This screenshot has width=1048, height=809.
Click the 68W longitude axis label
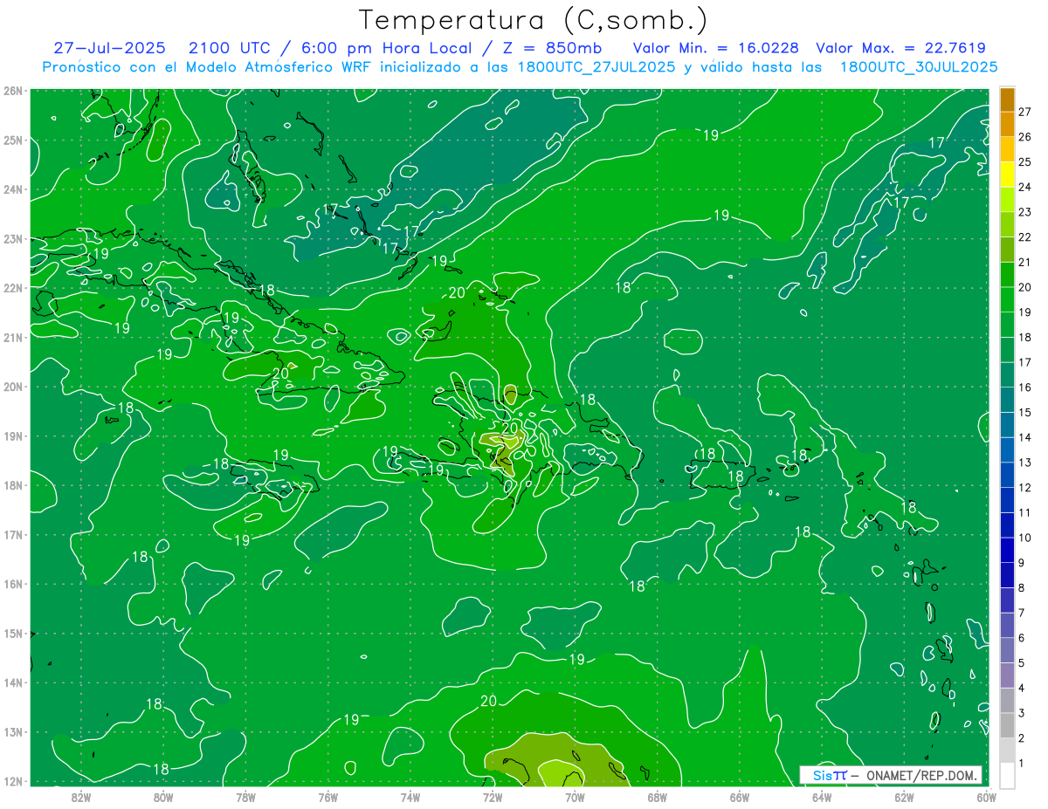[x=658, y=797]
